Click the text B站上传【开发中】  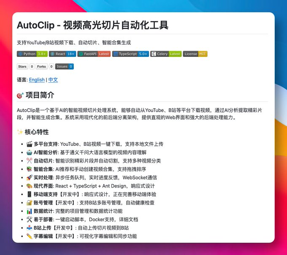pos(54,228)
